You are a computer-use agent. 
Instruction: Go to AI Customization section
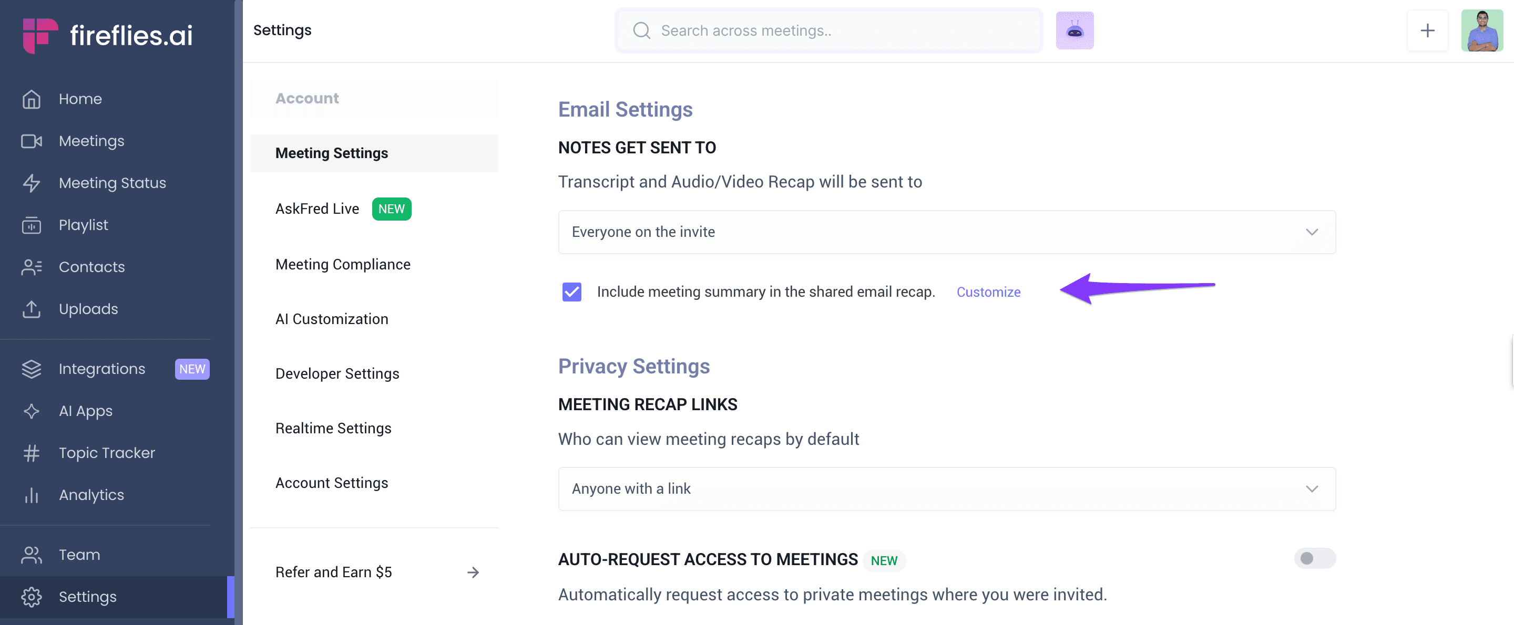pyautogui.click(x=332, y=319)
